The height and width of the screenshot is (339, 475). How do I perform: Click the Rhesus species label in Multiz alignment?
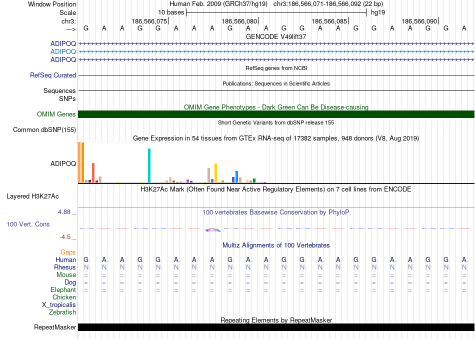pos(65,267)
